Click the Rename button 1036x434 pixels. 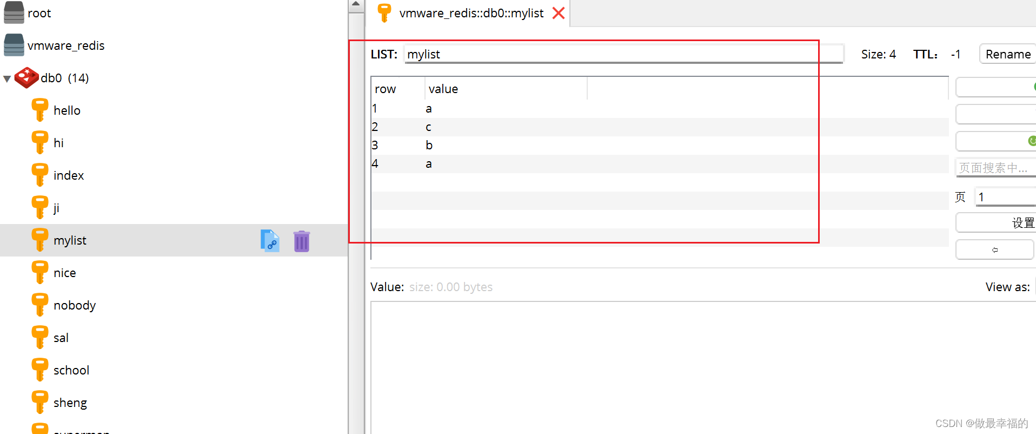[x=1007, y=54]
